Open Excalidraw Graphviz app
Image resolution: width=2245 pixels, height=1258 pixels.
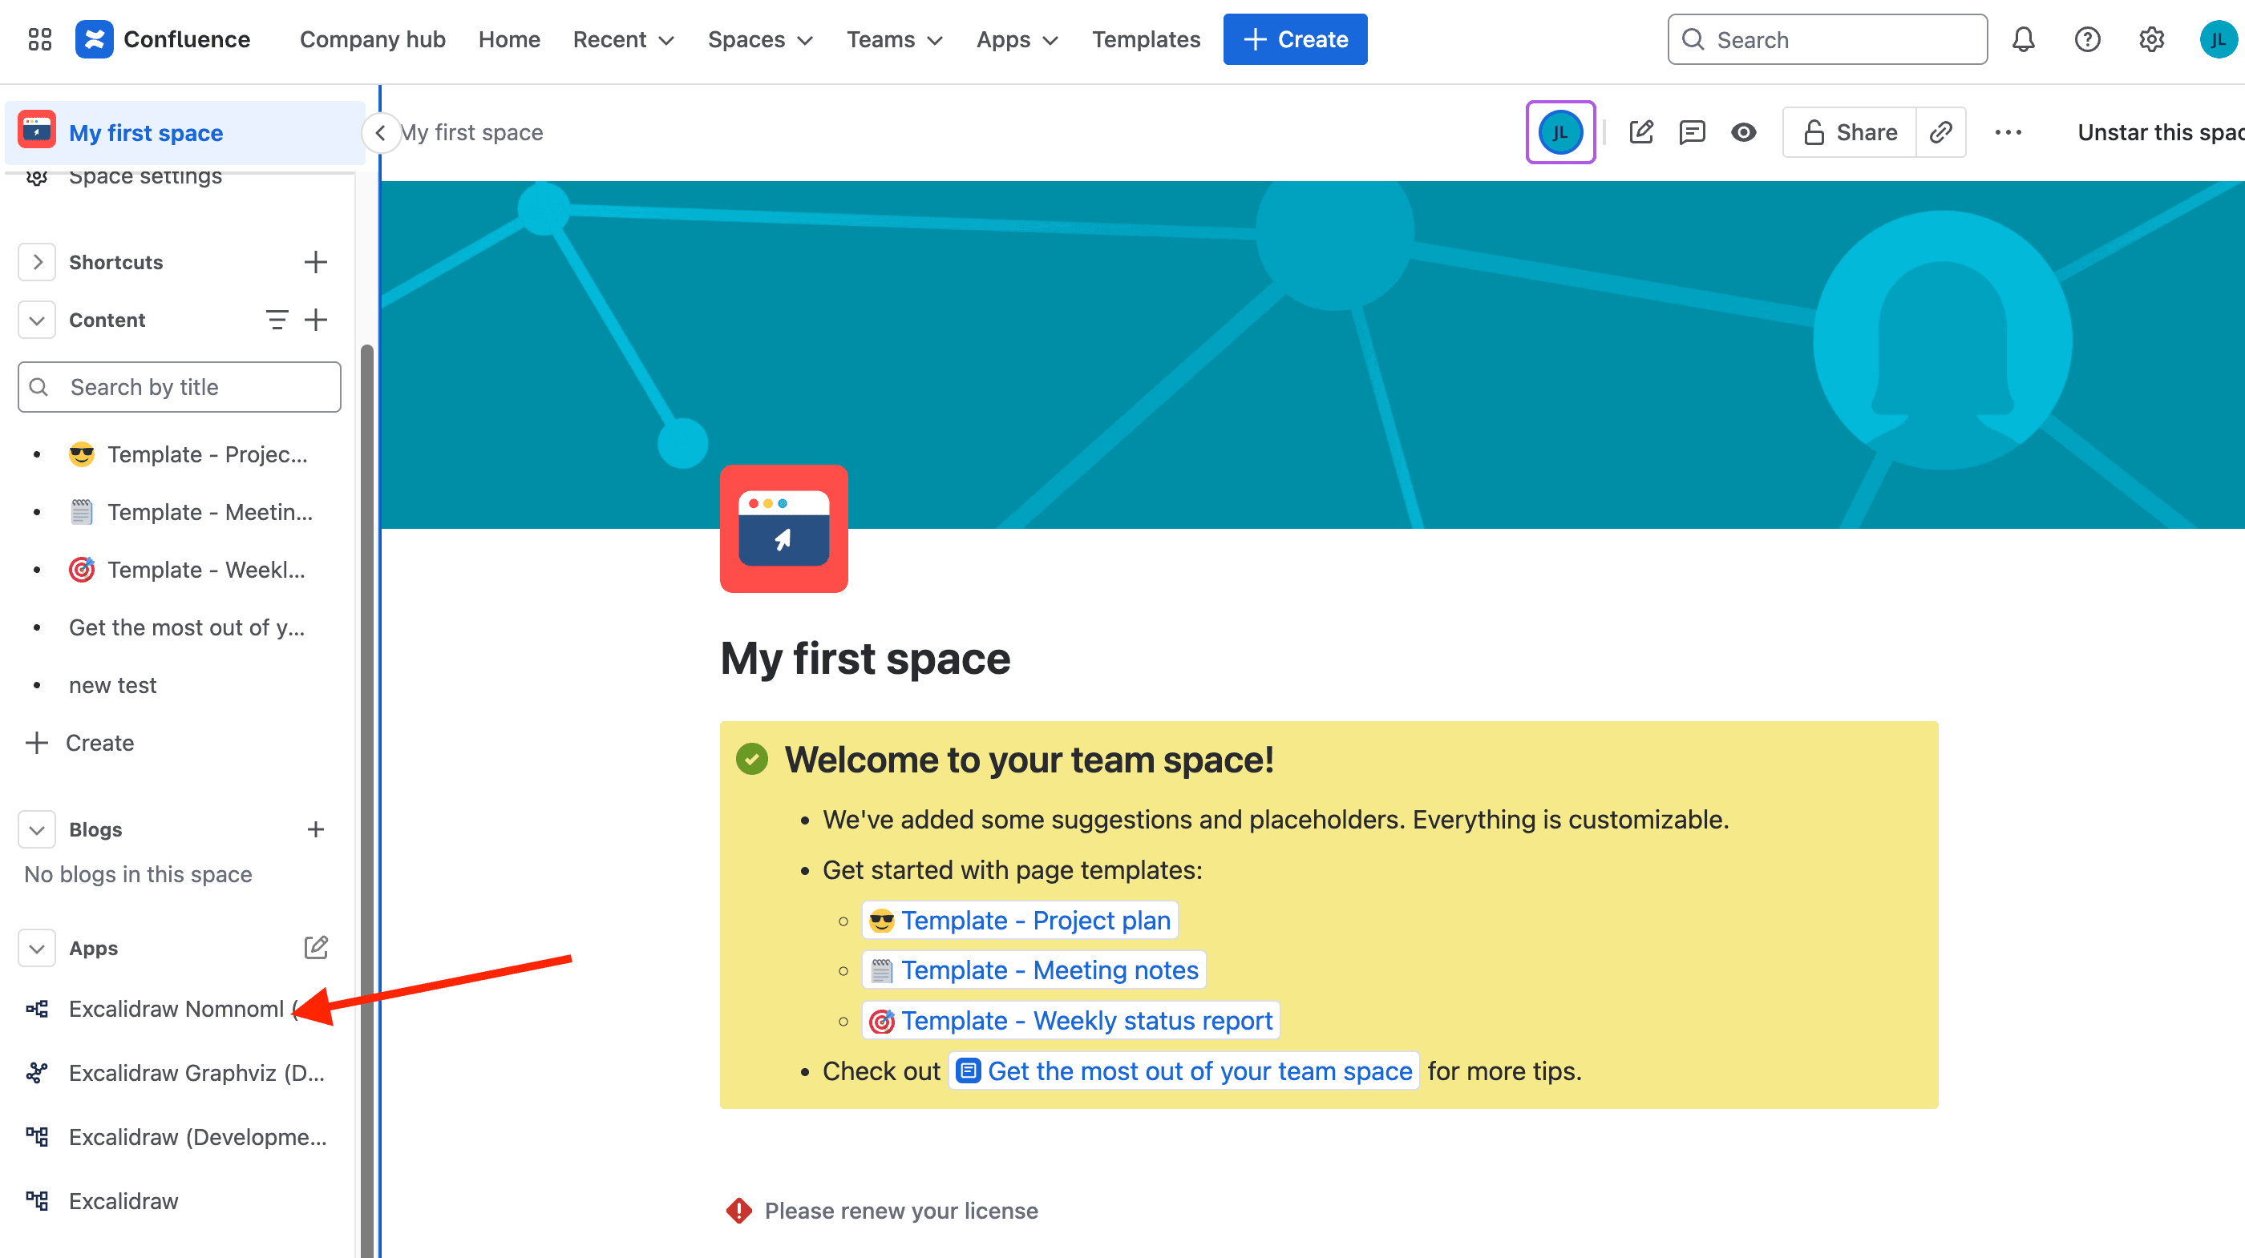[179, 1074]
